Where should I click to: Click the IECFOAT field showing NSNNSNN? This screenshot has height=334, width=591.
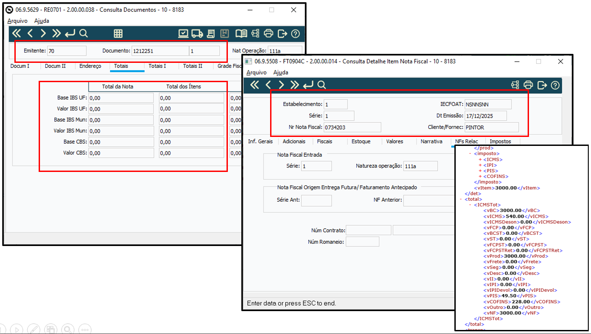click(x=488, y=104)
